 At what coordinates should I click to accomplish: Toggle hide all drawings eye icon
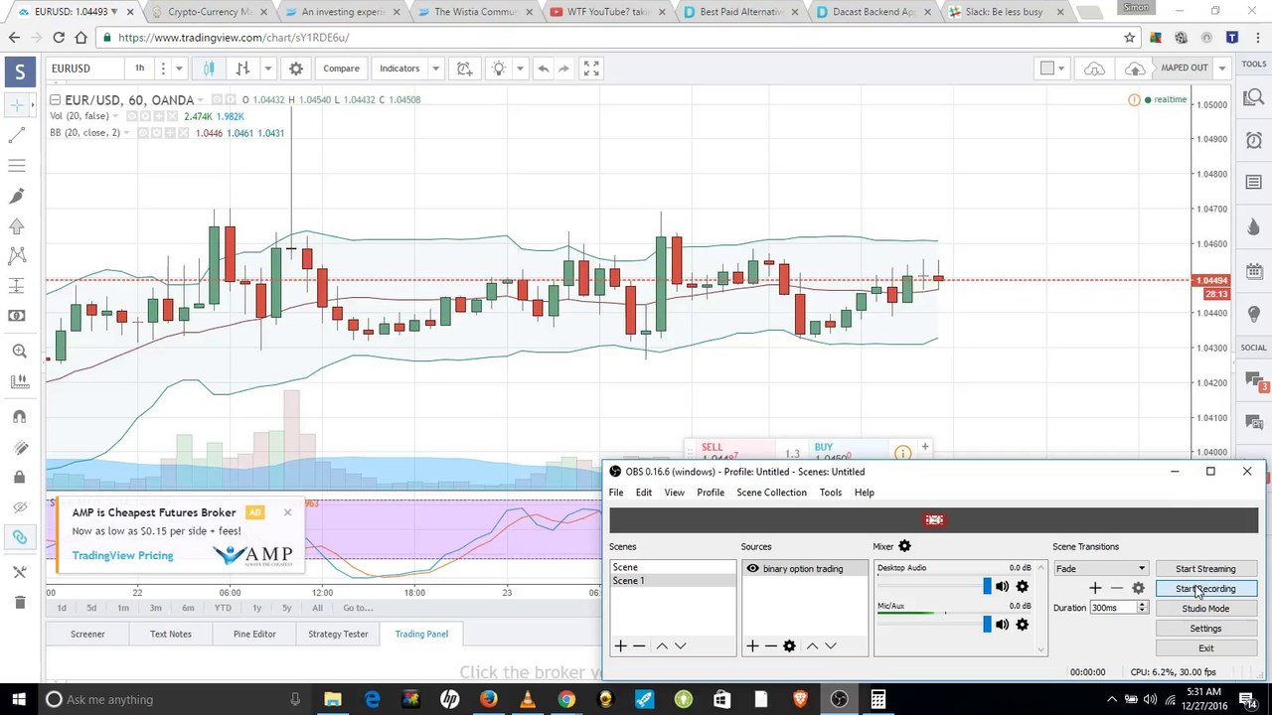[19, 508]
